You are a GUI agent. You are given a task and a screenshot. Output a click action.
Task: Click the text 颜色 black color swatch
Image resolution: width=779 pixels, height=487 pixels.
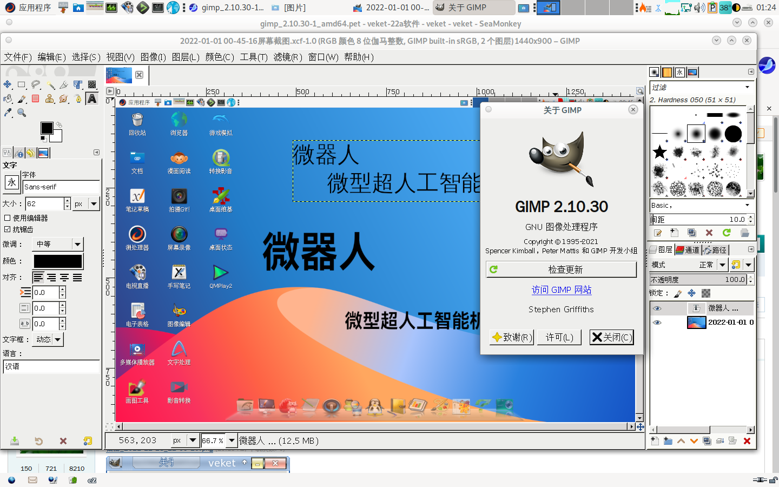coord(58,261)
